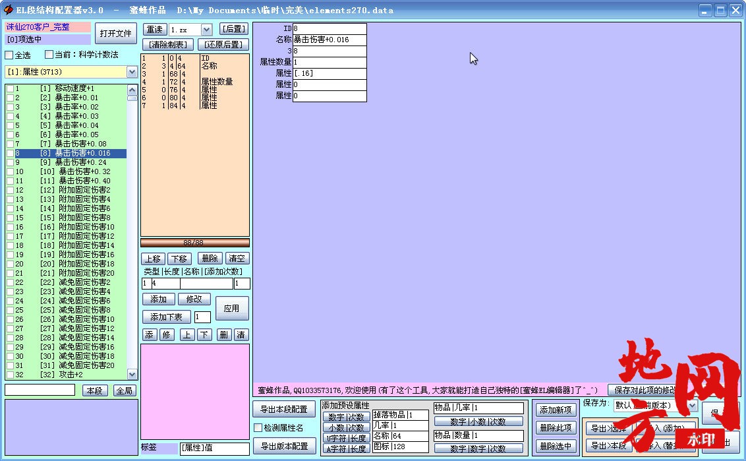The width and height of the screenshot is (746, 461).
Task: Click the item list scroll-up arrow
Action: pos(132,90)
